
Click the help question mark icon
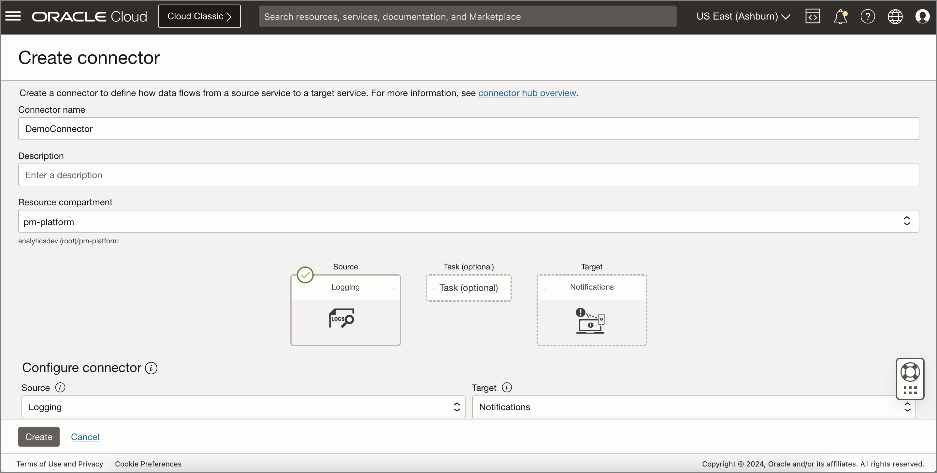pos(868,16)
